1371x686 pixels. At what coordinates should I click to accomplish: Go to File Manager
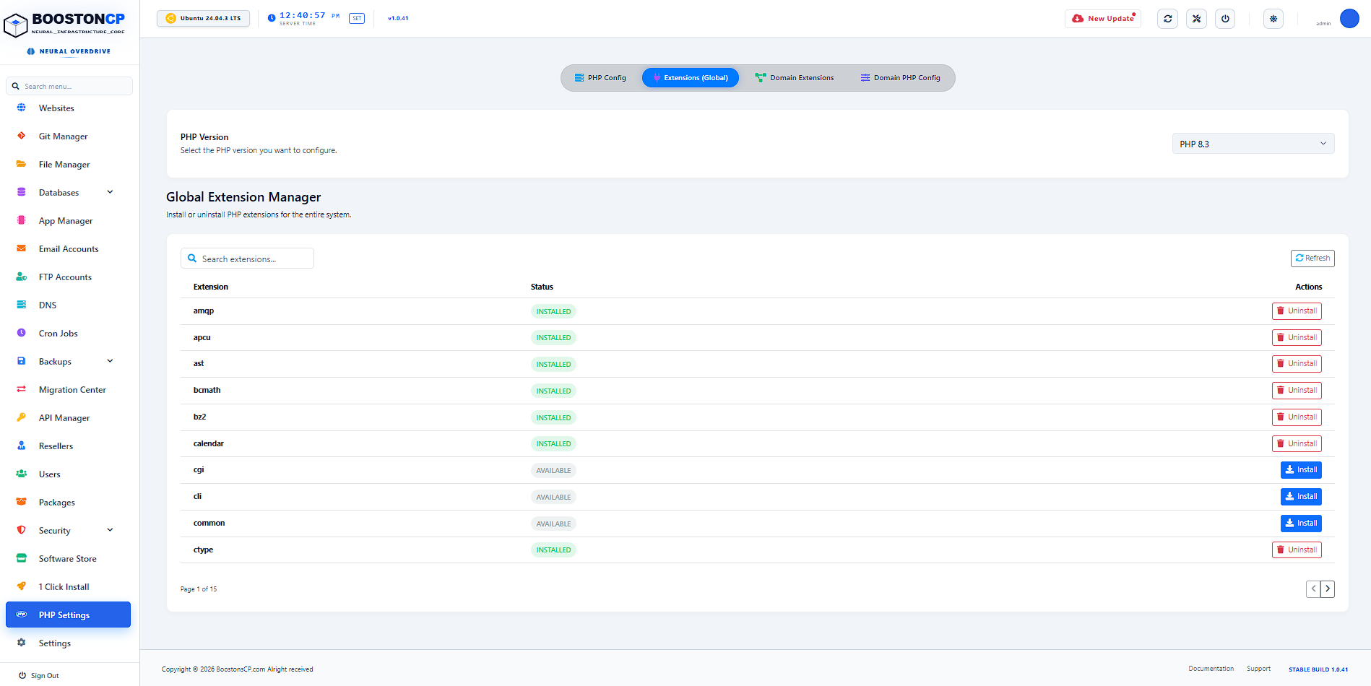64,165
